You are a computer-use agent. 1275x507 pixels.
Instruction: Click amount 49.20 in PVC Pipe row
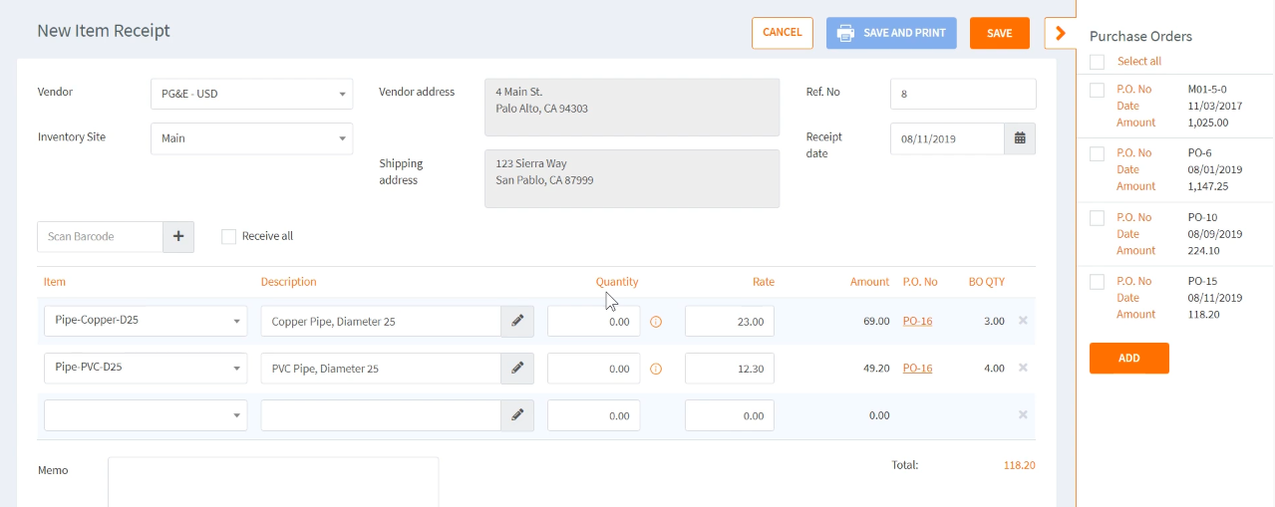(876, 369)
